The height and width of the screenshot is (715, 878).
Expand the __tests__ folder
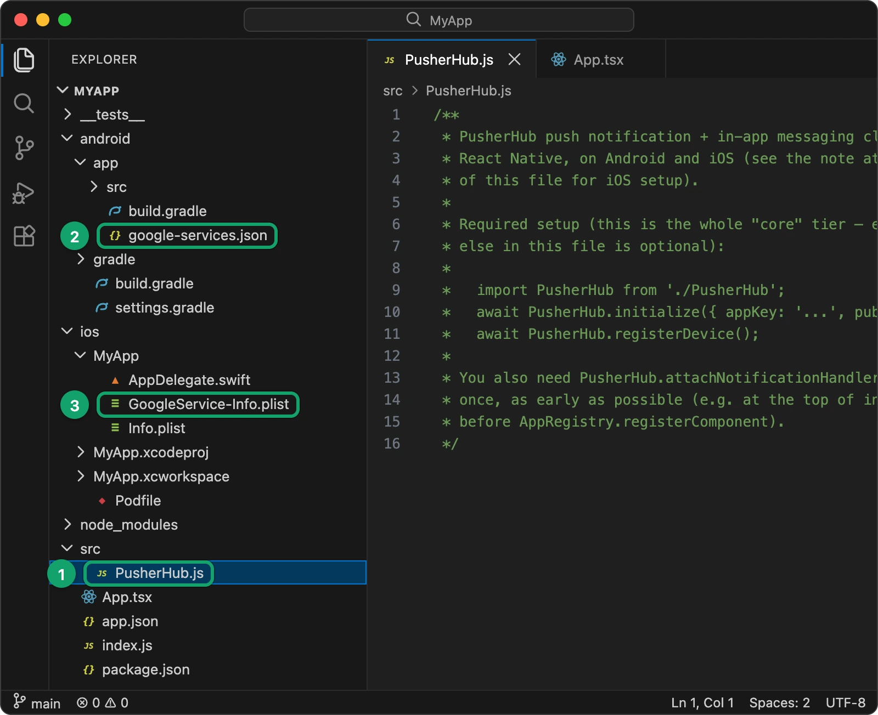(67, 114)
